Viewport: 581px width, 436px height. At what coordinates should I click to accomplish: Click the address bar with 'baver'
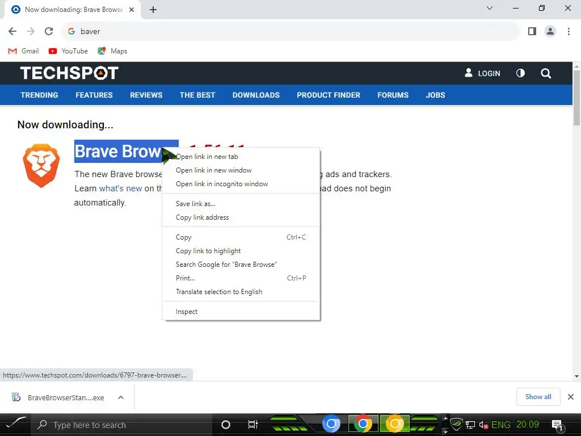pyautogui.click(x=290, y=31)
